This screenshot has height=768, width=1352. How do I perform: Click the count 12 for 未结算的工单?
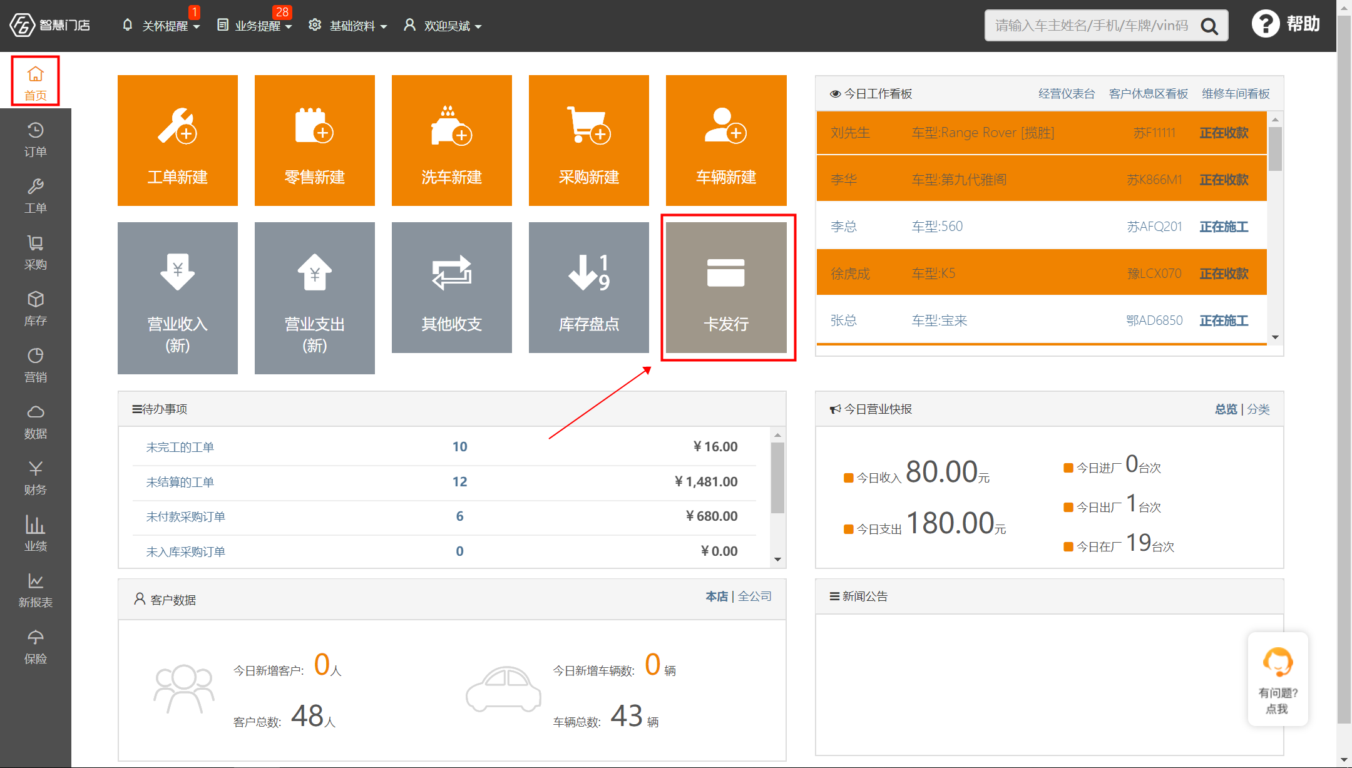pyautogui.click(x=460, y=482)
